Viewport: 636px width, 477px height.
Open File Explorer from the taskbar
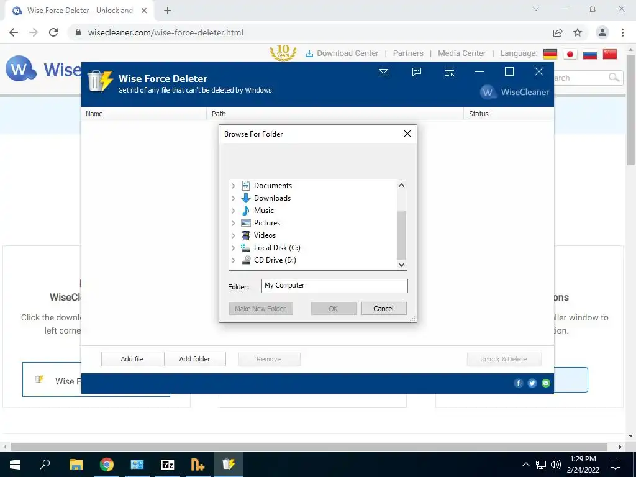tap(76, 465)
